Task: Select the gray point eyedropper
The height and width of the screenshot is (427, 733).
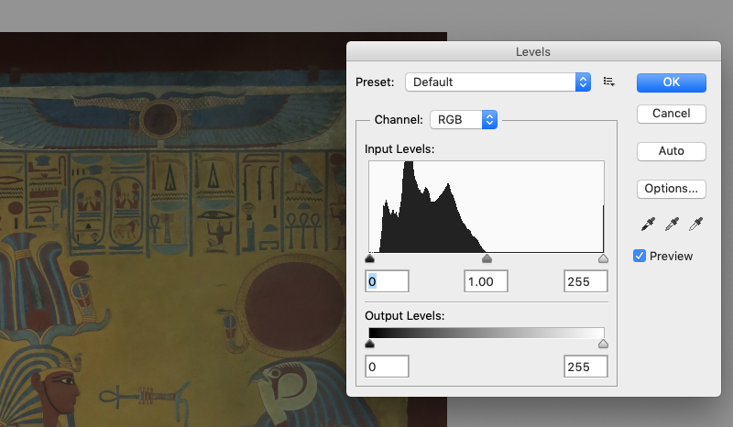Action: (x=672, y=224)
